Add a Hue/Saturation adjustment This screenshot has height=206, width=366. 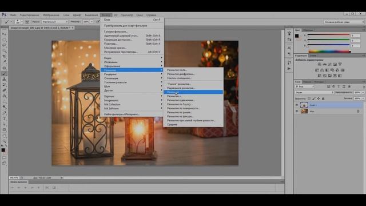point(317,70)
